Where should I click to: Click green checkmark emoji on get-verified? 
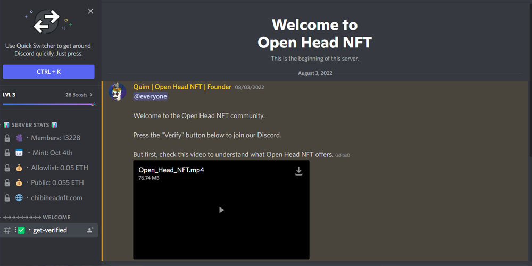click(21, 230)
